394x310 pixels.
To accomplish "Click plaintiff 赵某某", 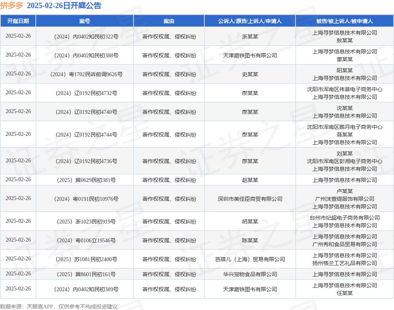I will click(x=250, y=180).
